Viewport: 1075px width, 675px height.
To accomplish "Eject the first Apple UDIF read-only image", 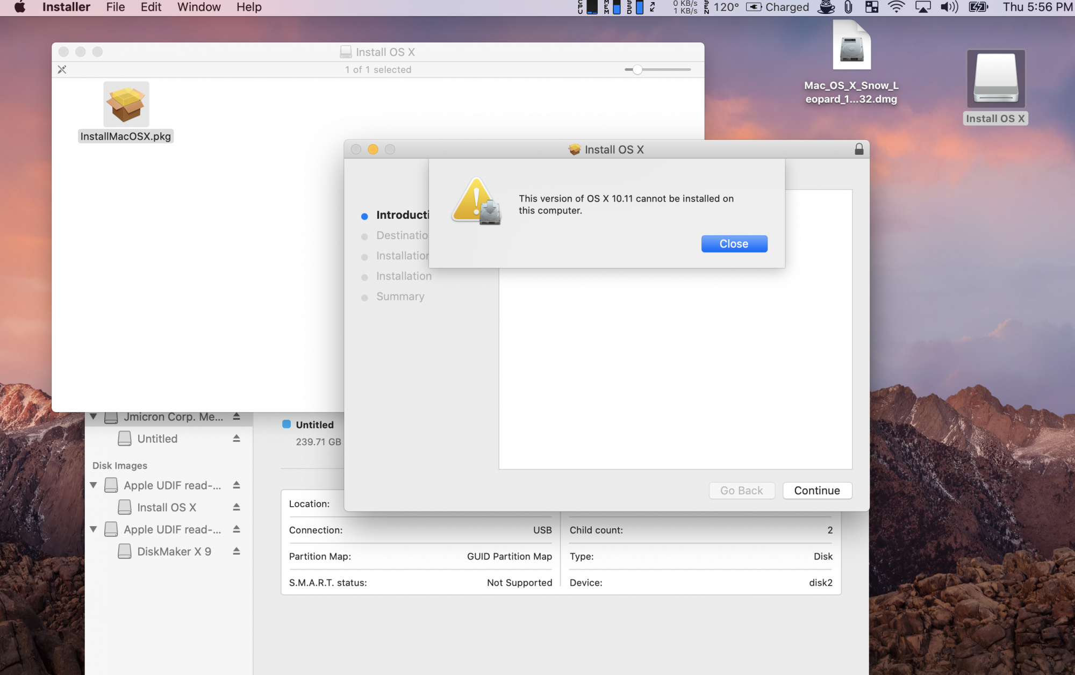I will point(236,485).
